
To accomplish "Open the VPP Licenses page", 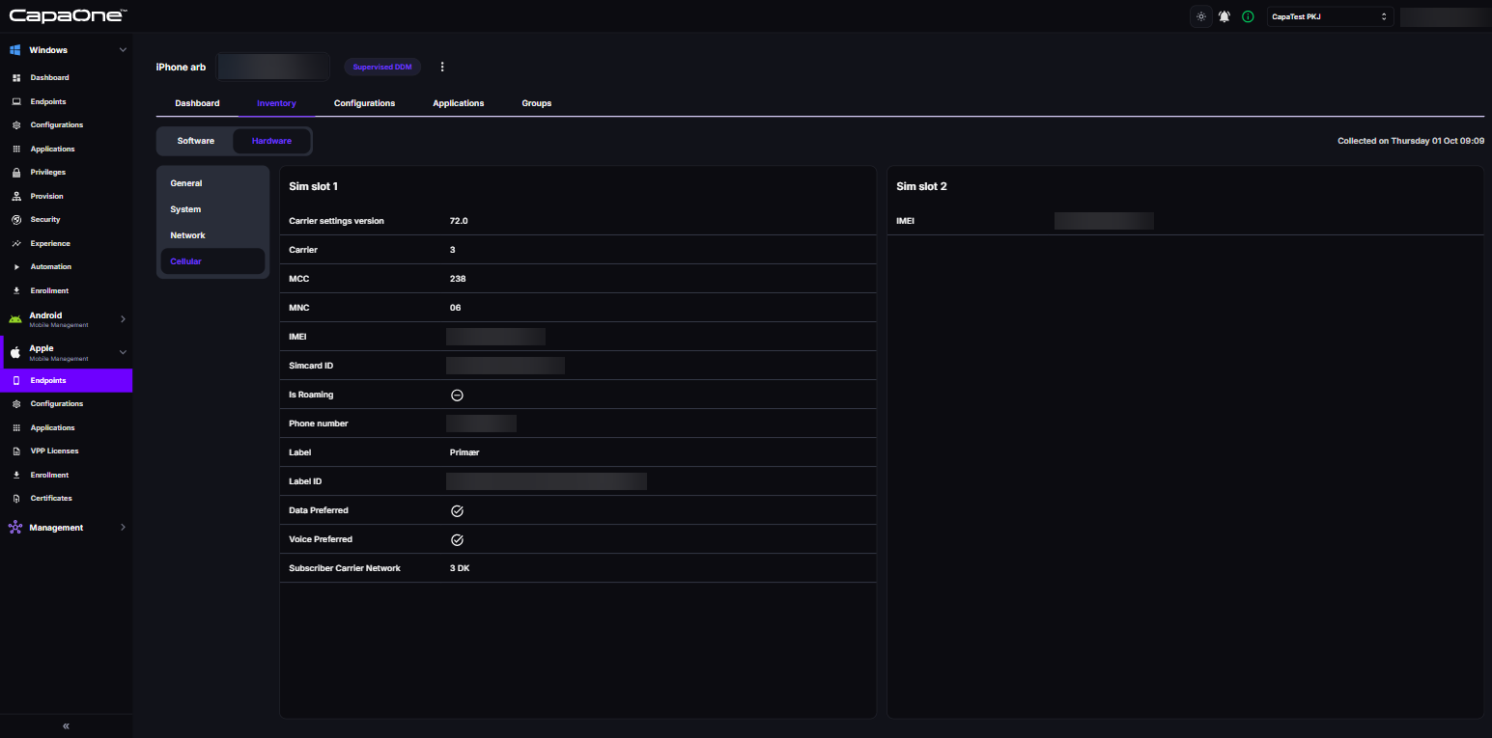I will (x=54, y=451).
